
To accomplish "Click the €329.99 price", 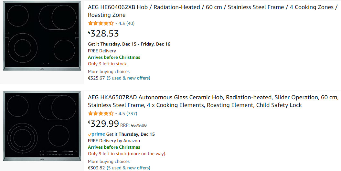I will tap(103, 124).
